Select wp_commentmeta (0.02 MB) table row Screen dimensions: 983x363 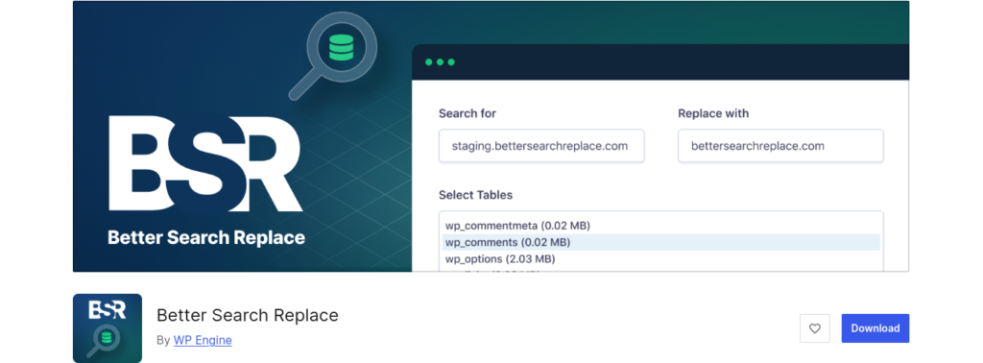[x=660, y=225]
